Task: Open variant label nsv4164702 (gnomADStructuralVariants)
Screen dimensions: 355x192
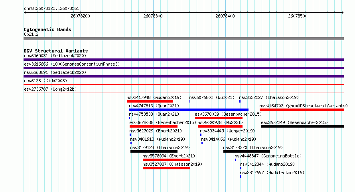Action: click(304, 106)
